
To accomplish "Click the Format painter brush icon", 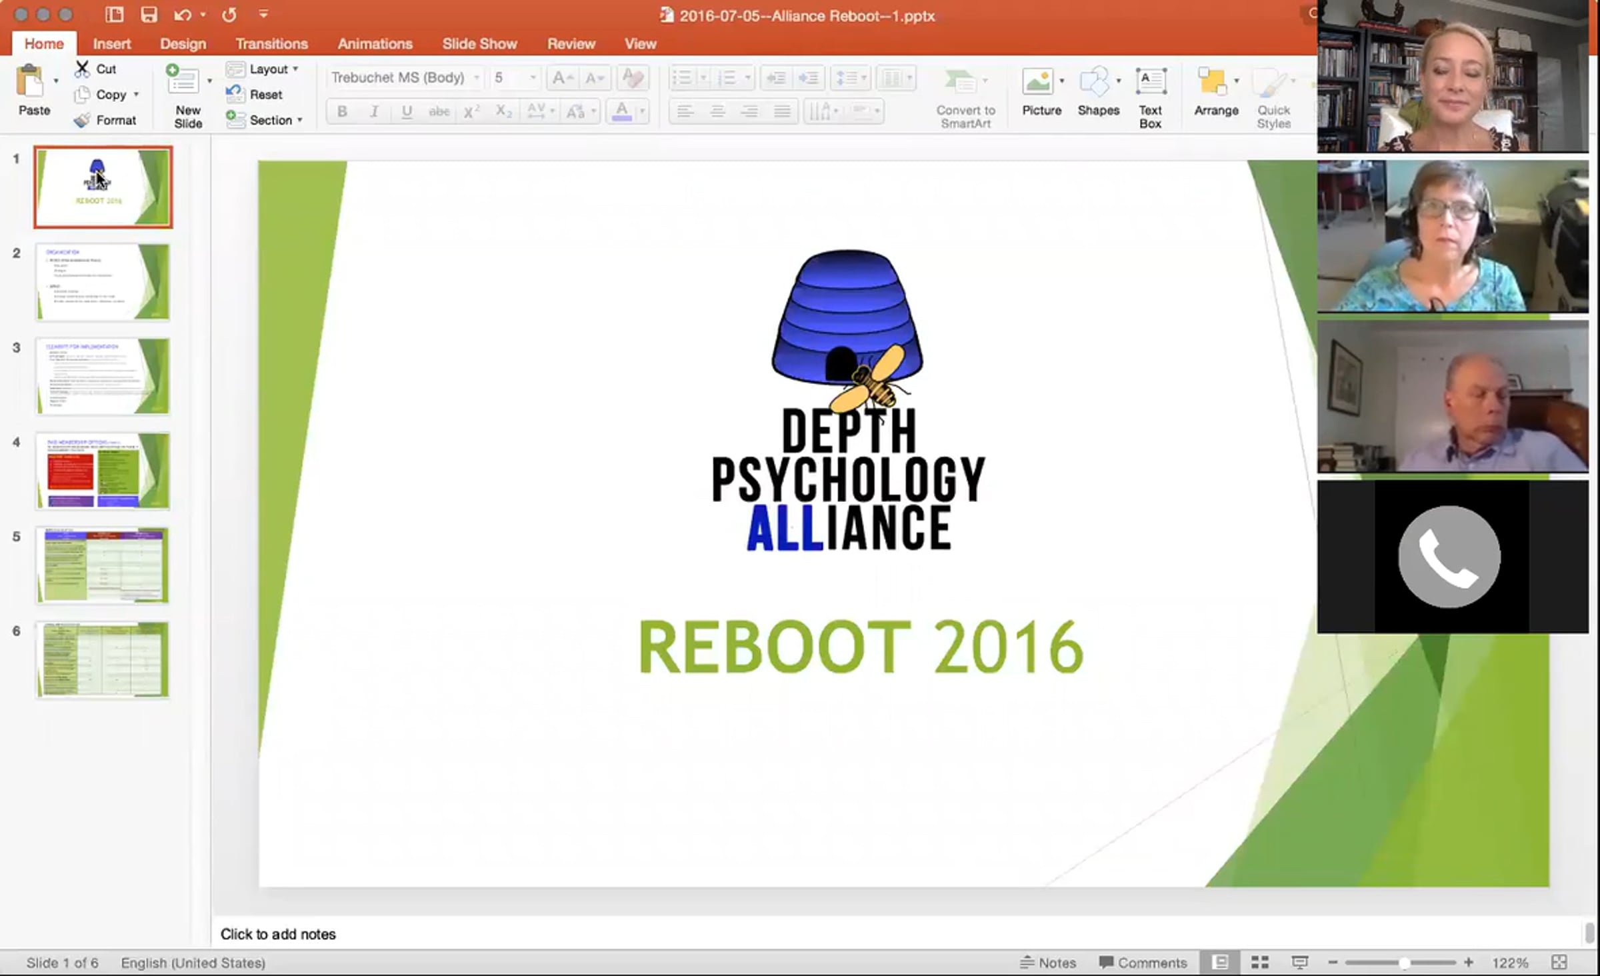I will coord(82,120).
